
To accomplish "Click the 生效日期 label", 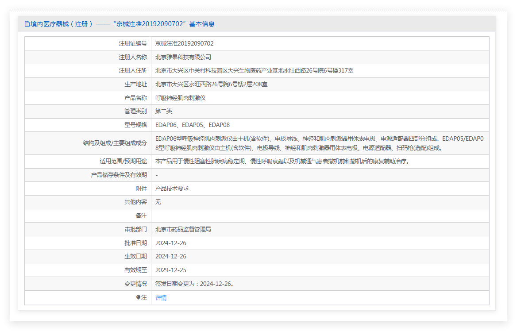I will pyautogui.click(x=135, y=256).
